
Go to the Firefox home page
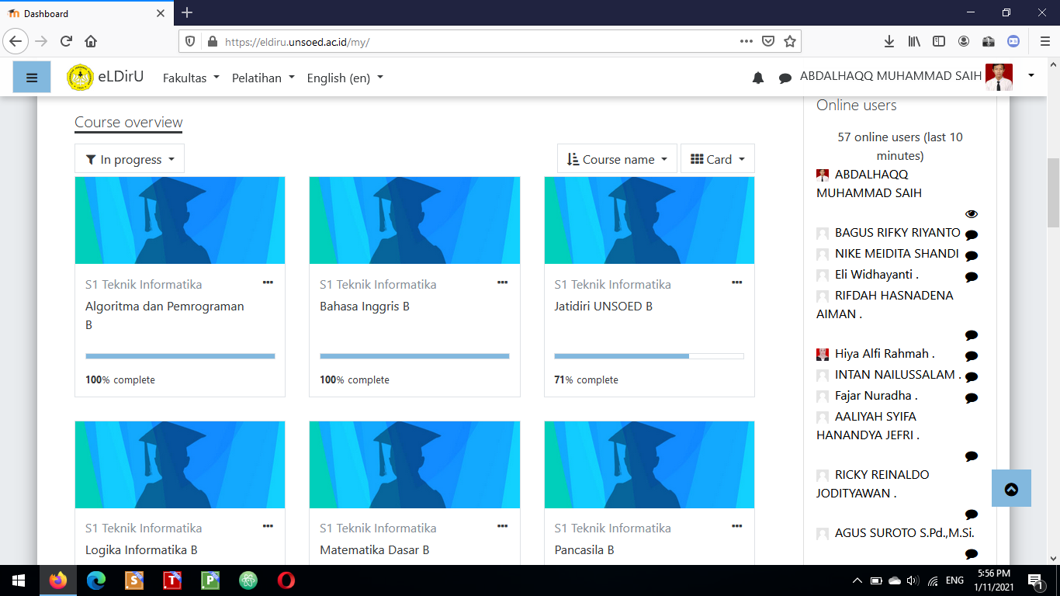(x=91, y=41)
